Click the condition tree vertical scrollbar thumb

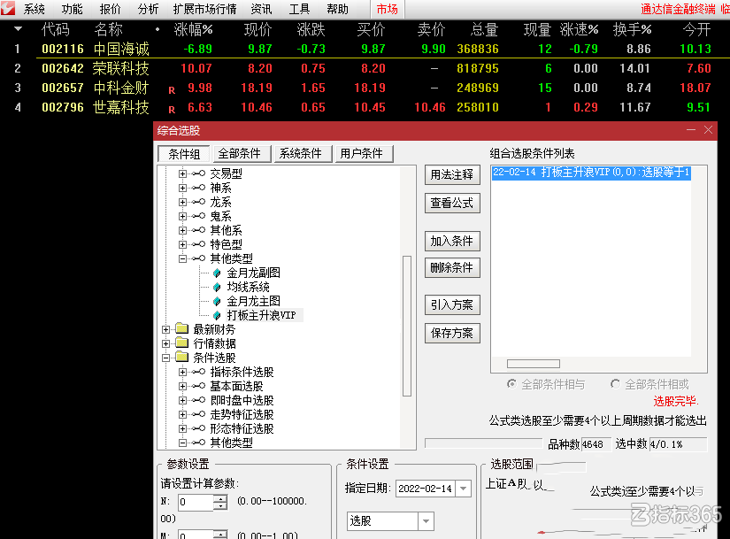click(407, 326)
